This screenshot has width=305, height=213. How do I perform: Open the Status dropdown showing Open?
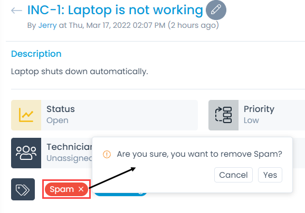(x=119, y=115)
